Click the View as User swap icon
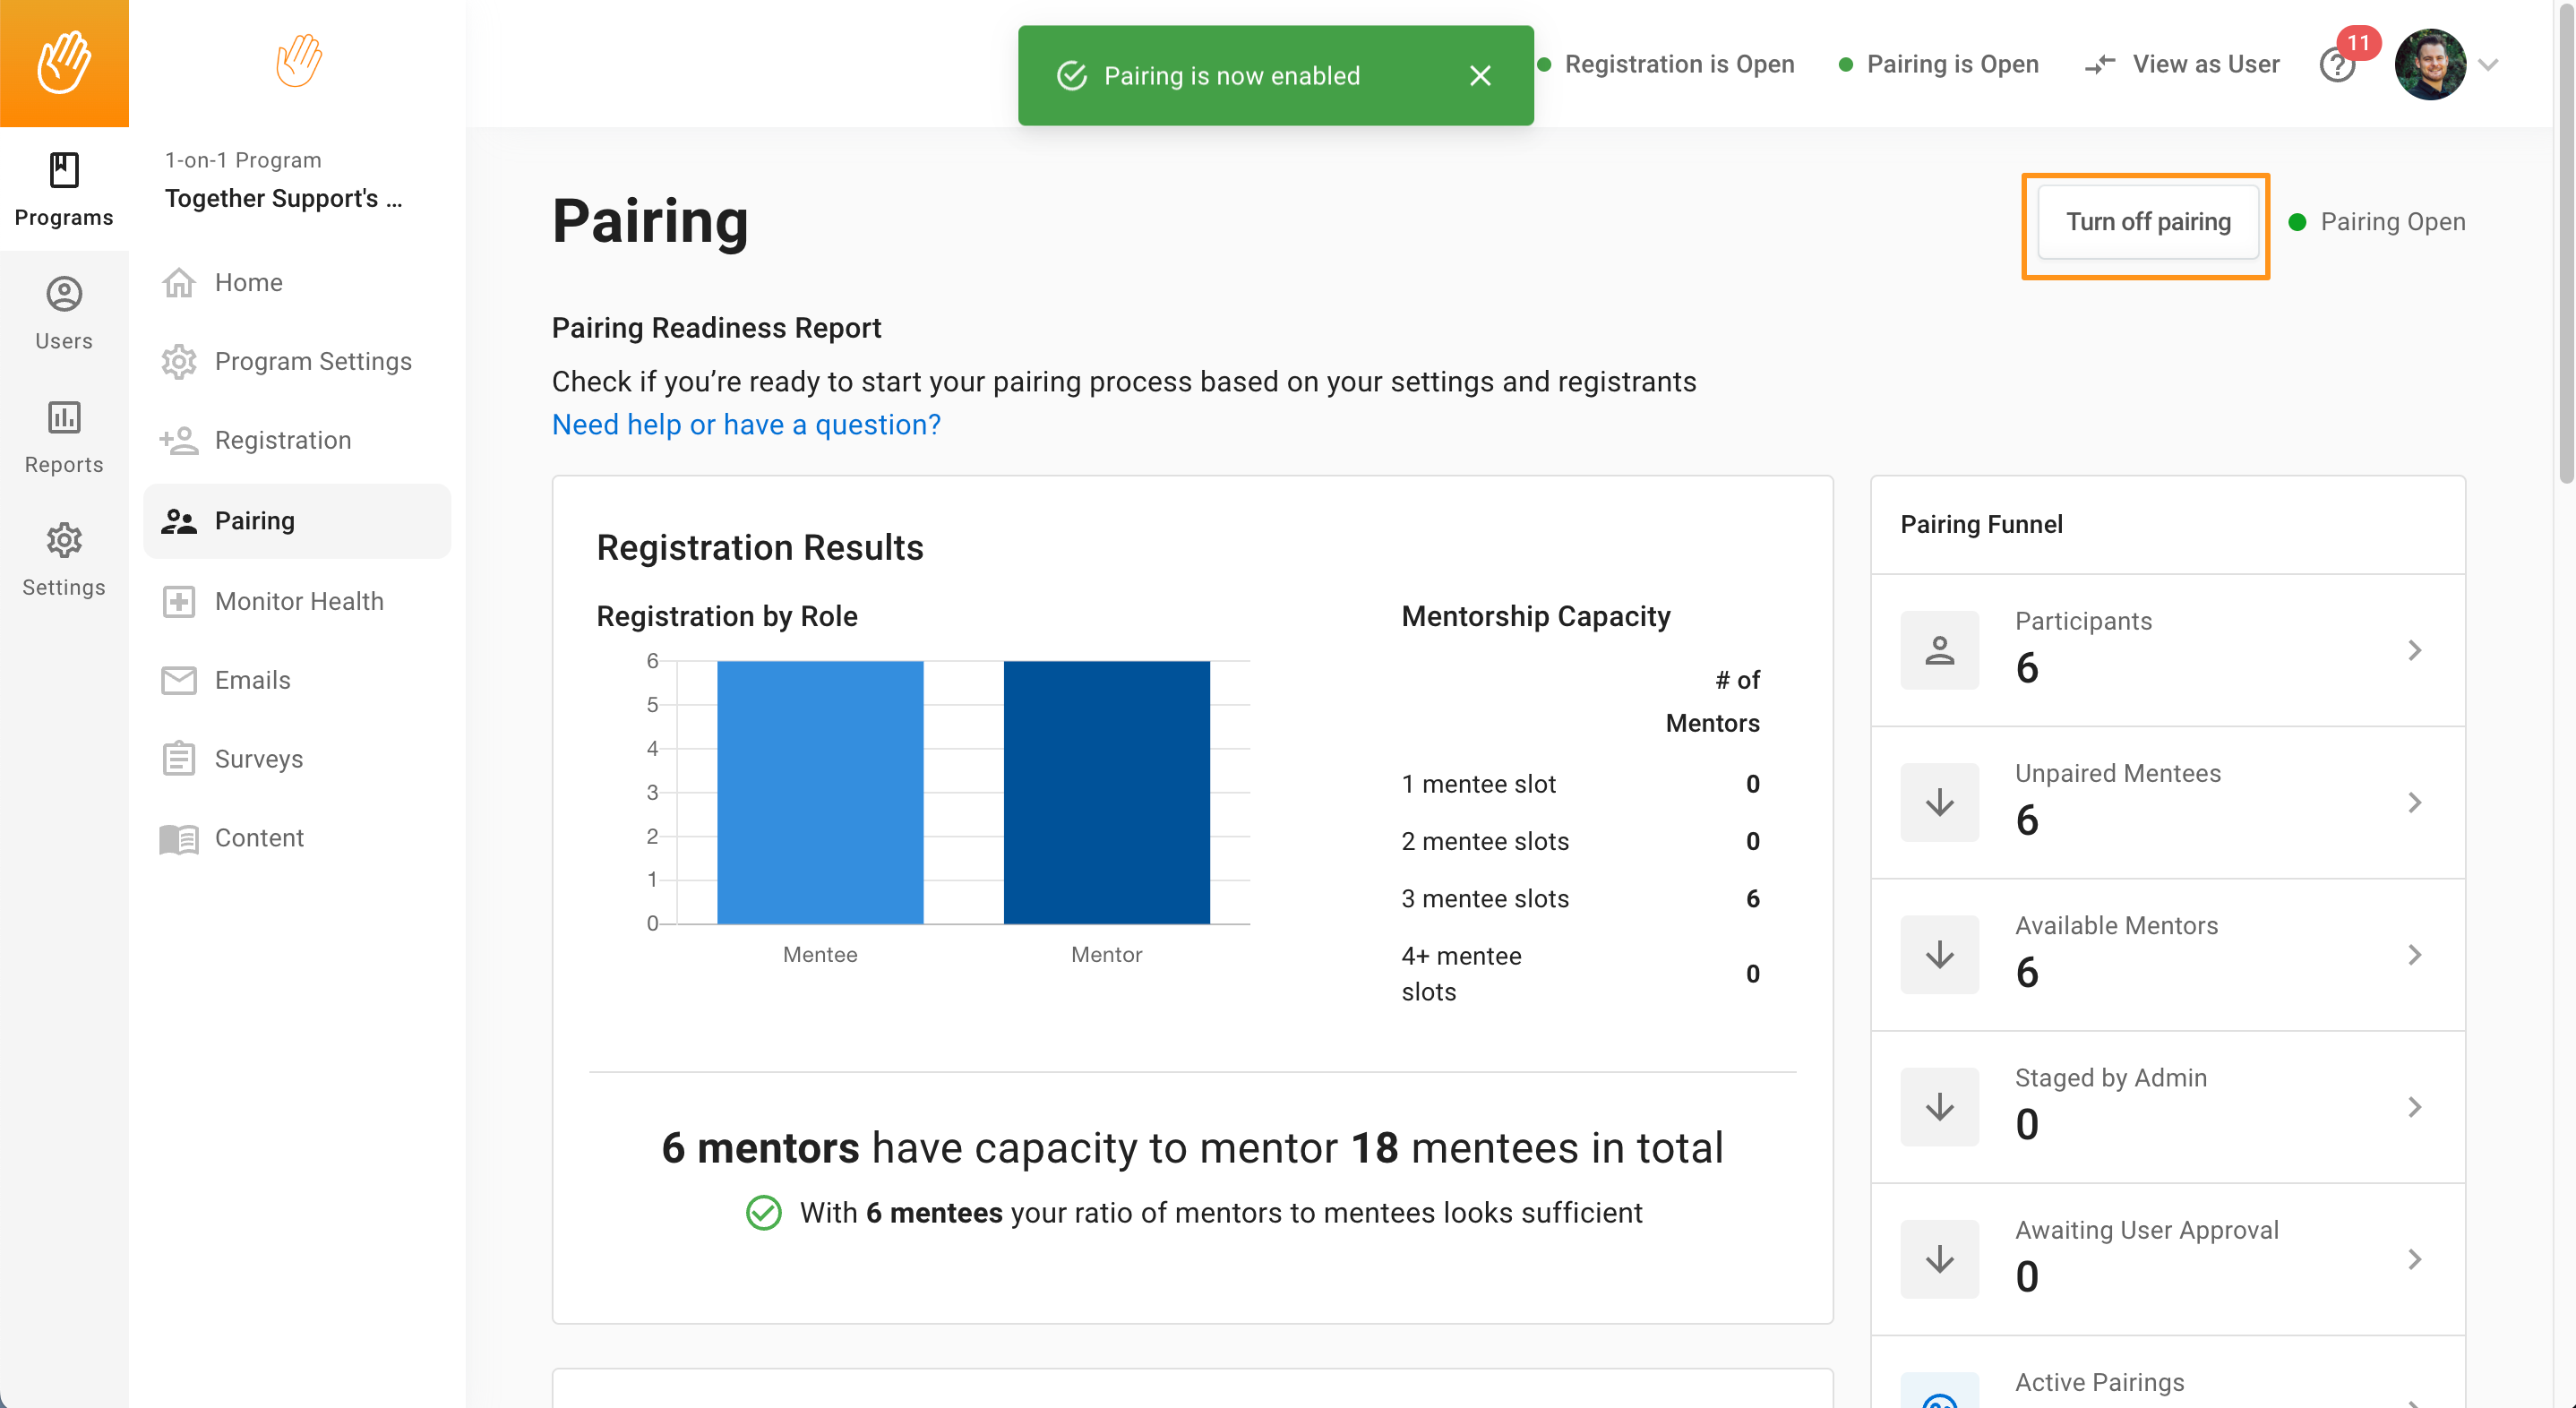 2099,64
